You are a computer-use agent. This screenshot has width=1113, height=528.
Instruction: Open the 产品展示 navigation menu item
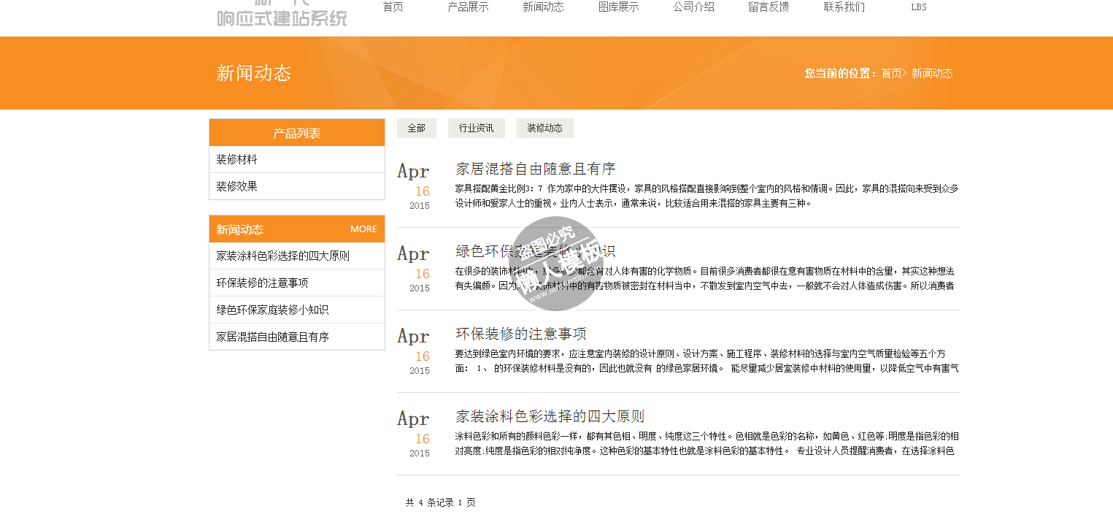click(x=468, y=7)
